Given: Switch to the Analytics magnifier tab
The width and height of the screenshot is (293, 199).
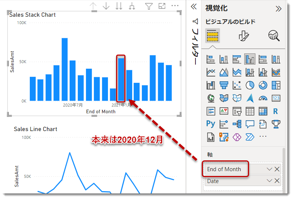Looking at the screenshot, I should (x=274, y=36).
